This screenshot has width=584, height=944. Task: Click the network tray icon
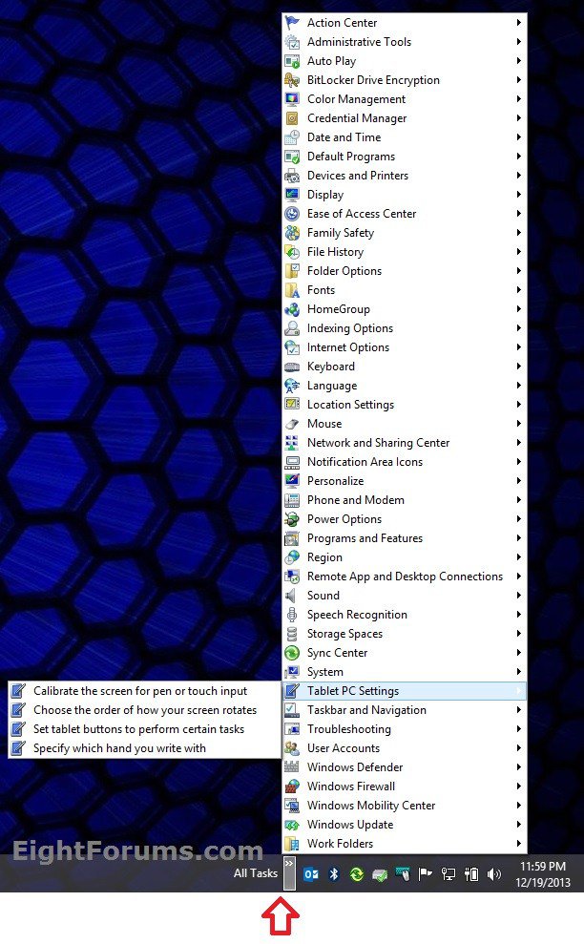coord(448,874)
